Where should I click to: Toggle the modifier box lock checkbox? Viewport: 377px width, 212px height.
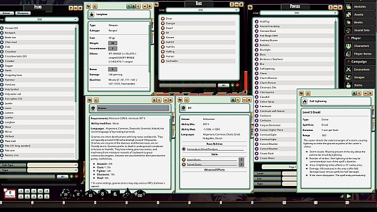(x=5, y=190)
